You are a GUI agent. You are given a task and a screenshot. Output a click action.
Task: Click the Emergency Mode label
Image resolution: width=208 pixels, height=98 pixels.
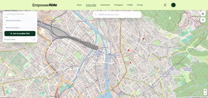coord(10,39)
